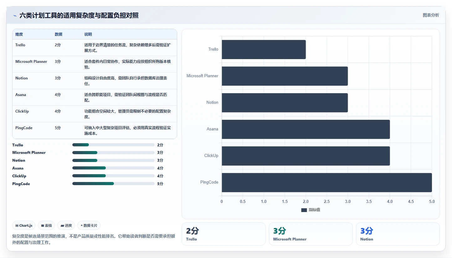The height and width of the screenshot is (258, 452).
Task: Click the ClickUp bar in chart
Action: (x=306, y=156)
